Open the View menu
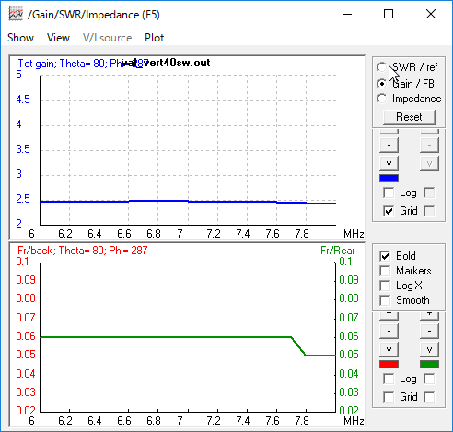Image resolution: width=453 pixels, height=432 pixels. (x=58, y=38)
